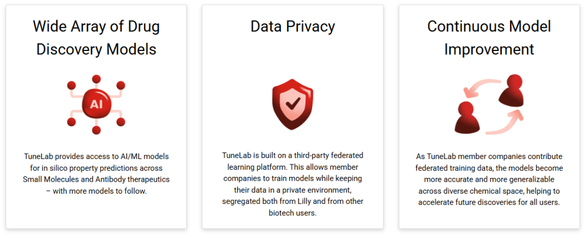Click the two-person exchange cycle icon
Image resolution: width=586 pixels, height=236 pixels.
[x=489, y=105]
